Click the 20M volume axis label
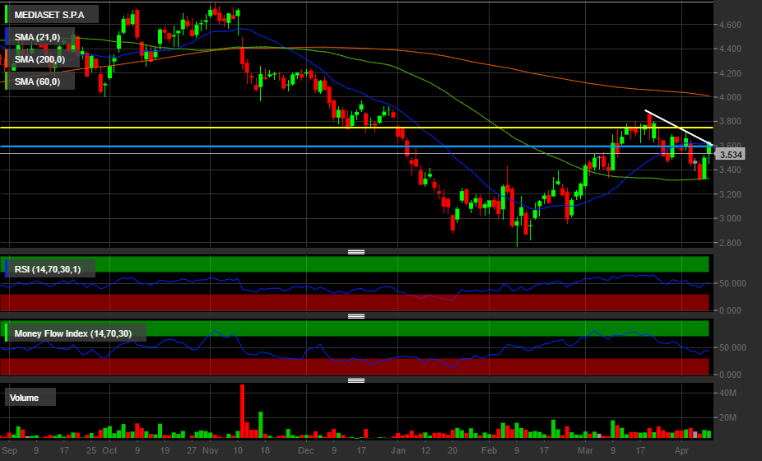This screenshot has width=762, height=461. (728, 417)
